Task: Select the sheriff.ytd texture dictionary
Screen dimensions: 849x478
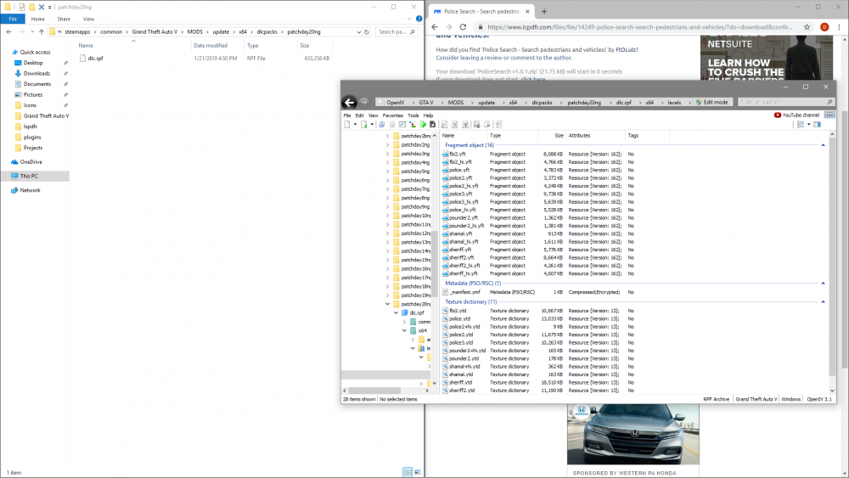Action: (x=461, y=382)
